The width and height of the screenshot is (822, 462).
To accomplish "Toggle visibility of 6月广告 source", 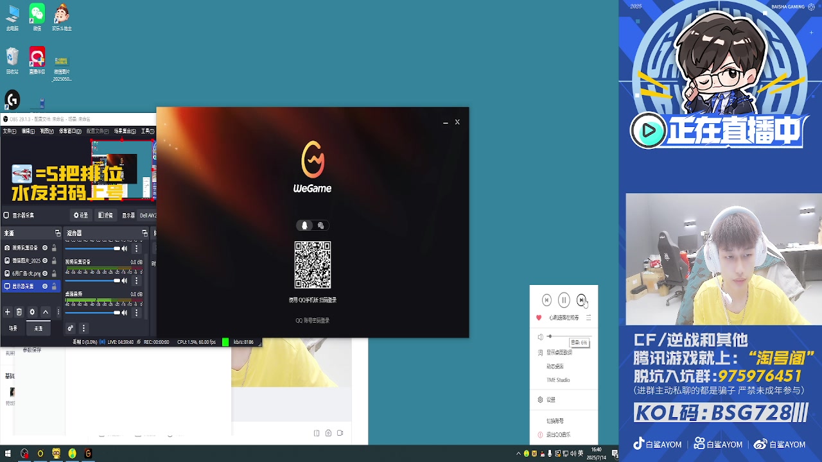I will point(45,273).
